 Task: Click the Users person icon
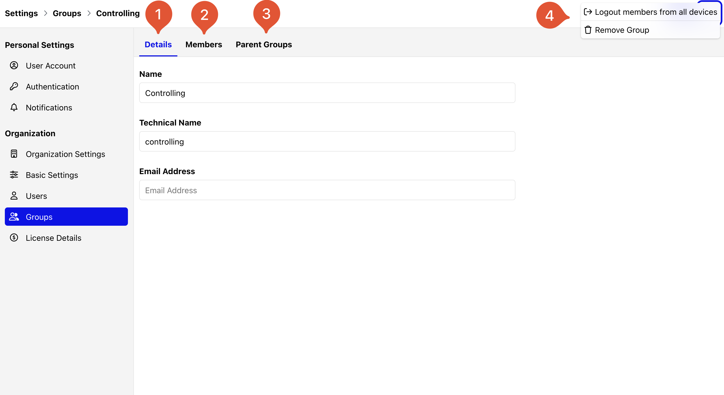click(14, 196)
